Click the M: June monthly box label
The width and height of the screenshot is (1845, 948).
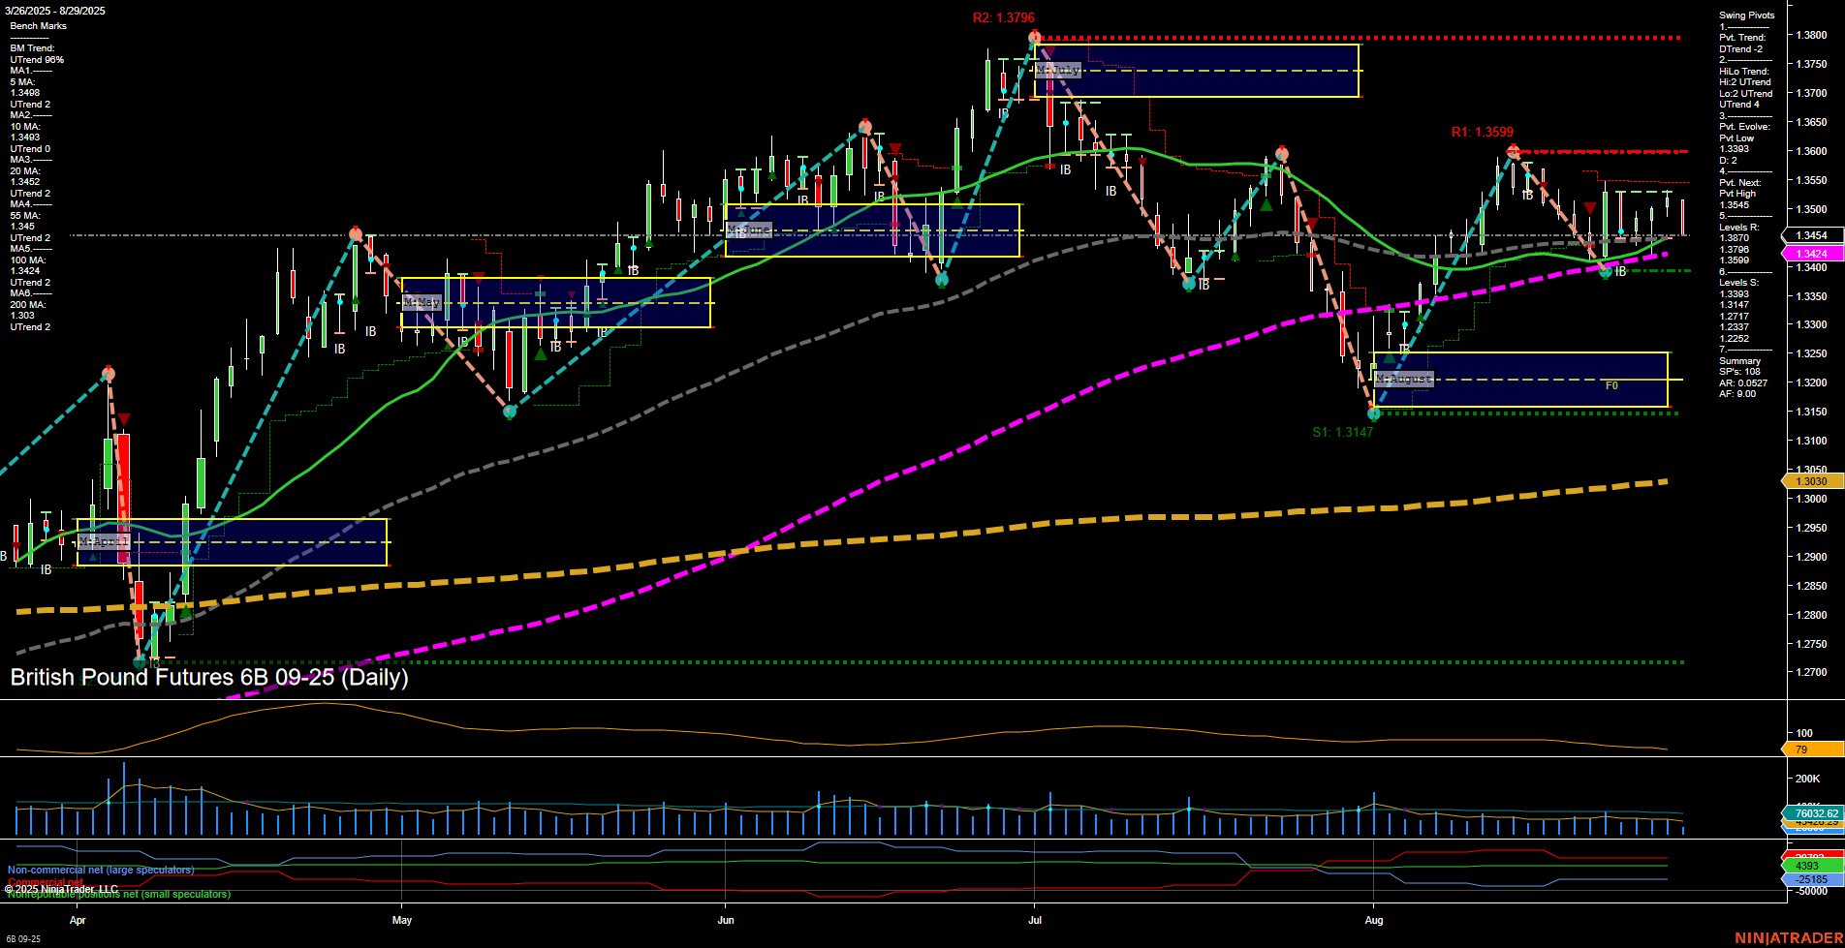[749, 230]
